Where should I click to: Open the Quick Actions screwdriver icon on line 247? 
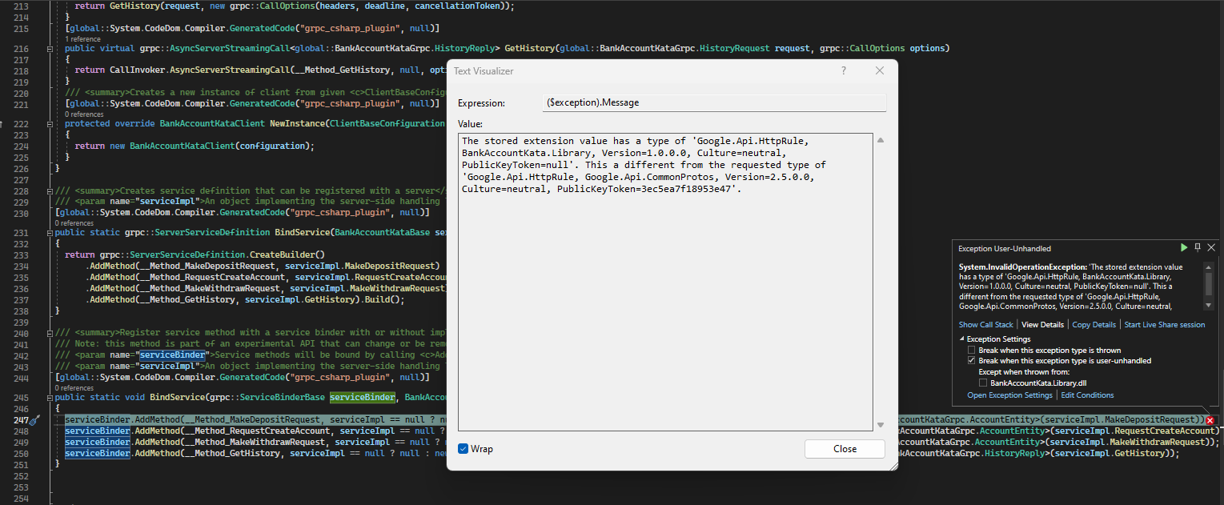(34, 419)
